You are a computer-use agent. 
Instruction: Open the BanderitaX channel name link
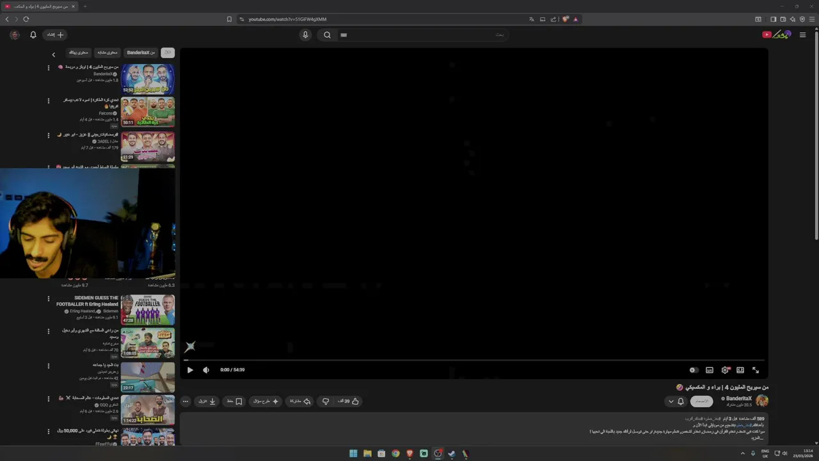point(739,398)
